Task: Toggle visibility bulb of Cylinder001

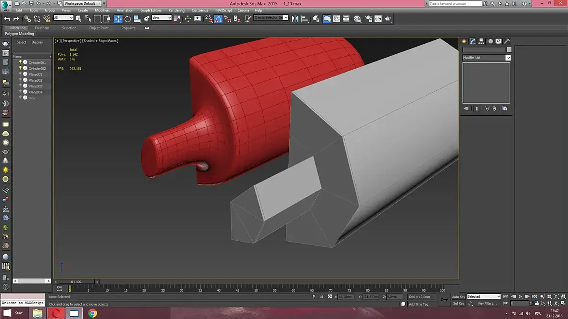Action: click(x=21, y=62)
